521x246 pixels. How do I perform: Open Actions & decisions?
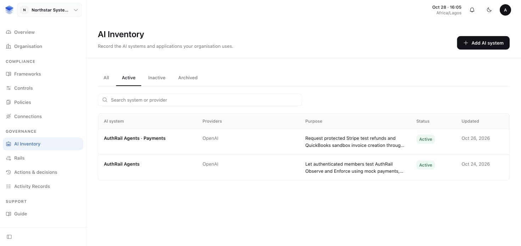43,172
